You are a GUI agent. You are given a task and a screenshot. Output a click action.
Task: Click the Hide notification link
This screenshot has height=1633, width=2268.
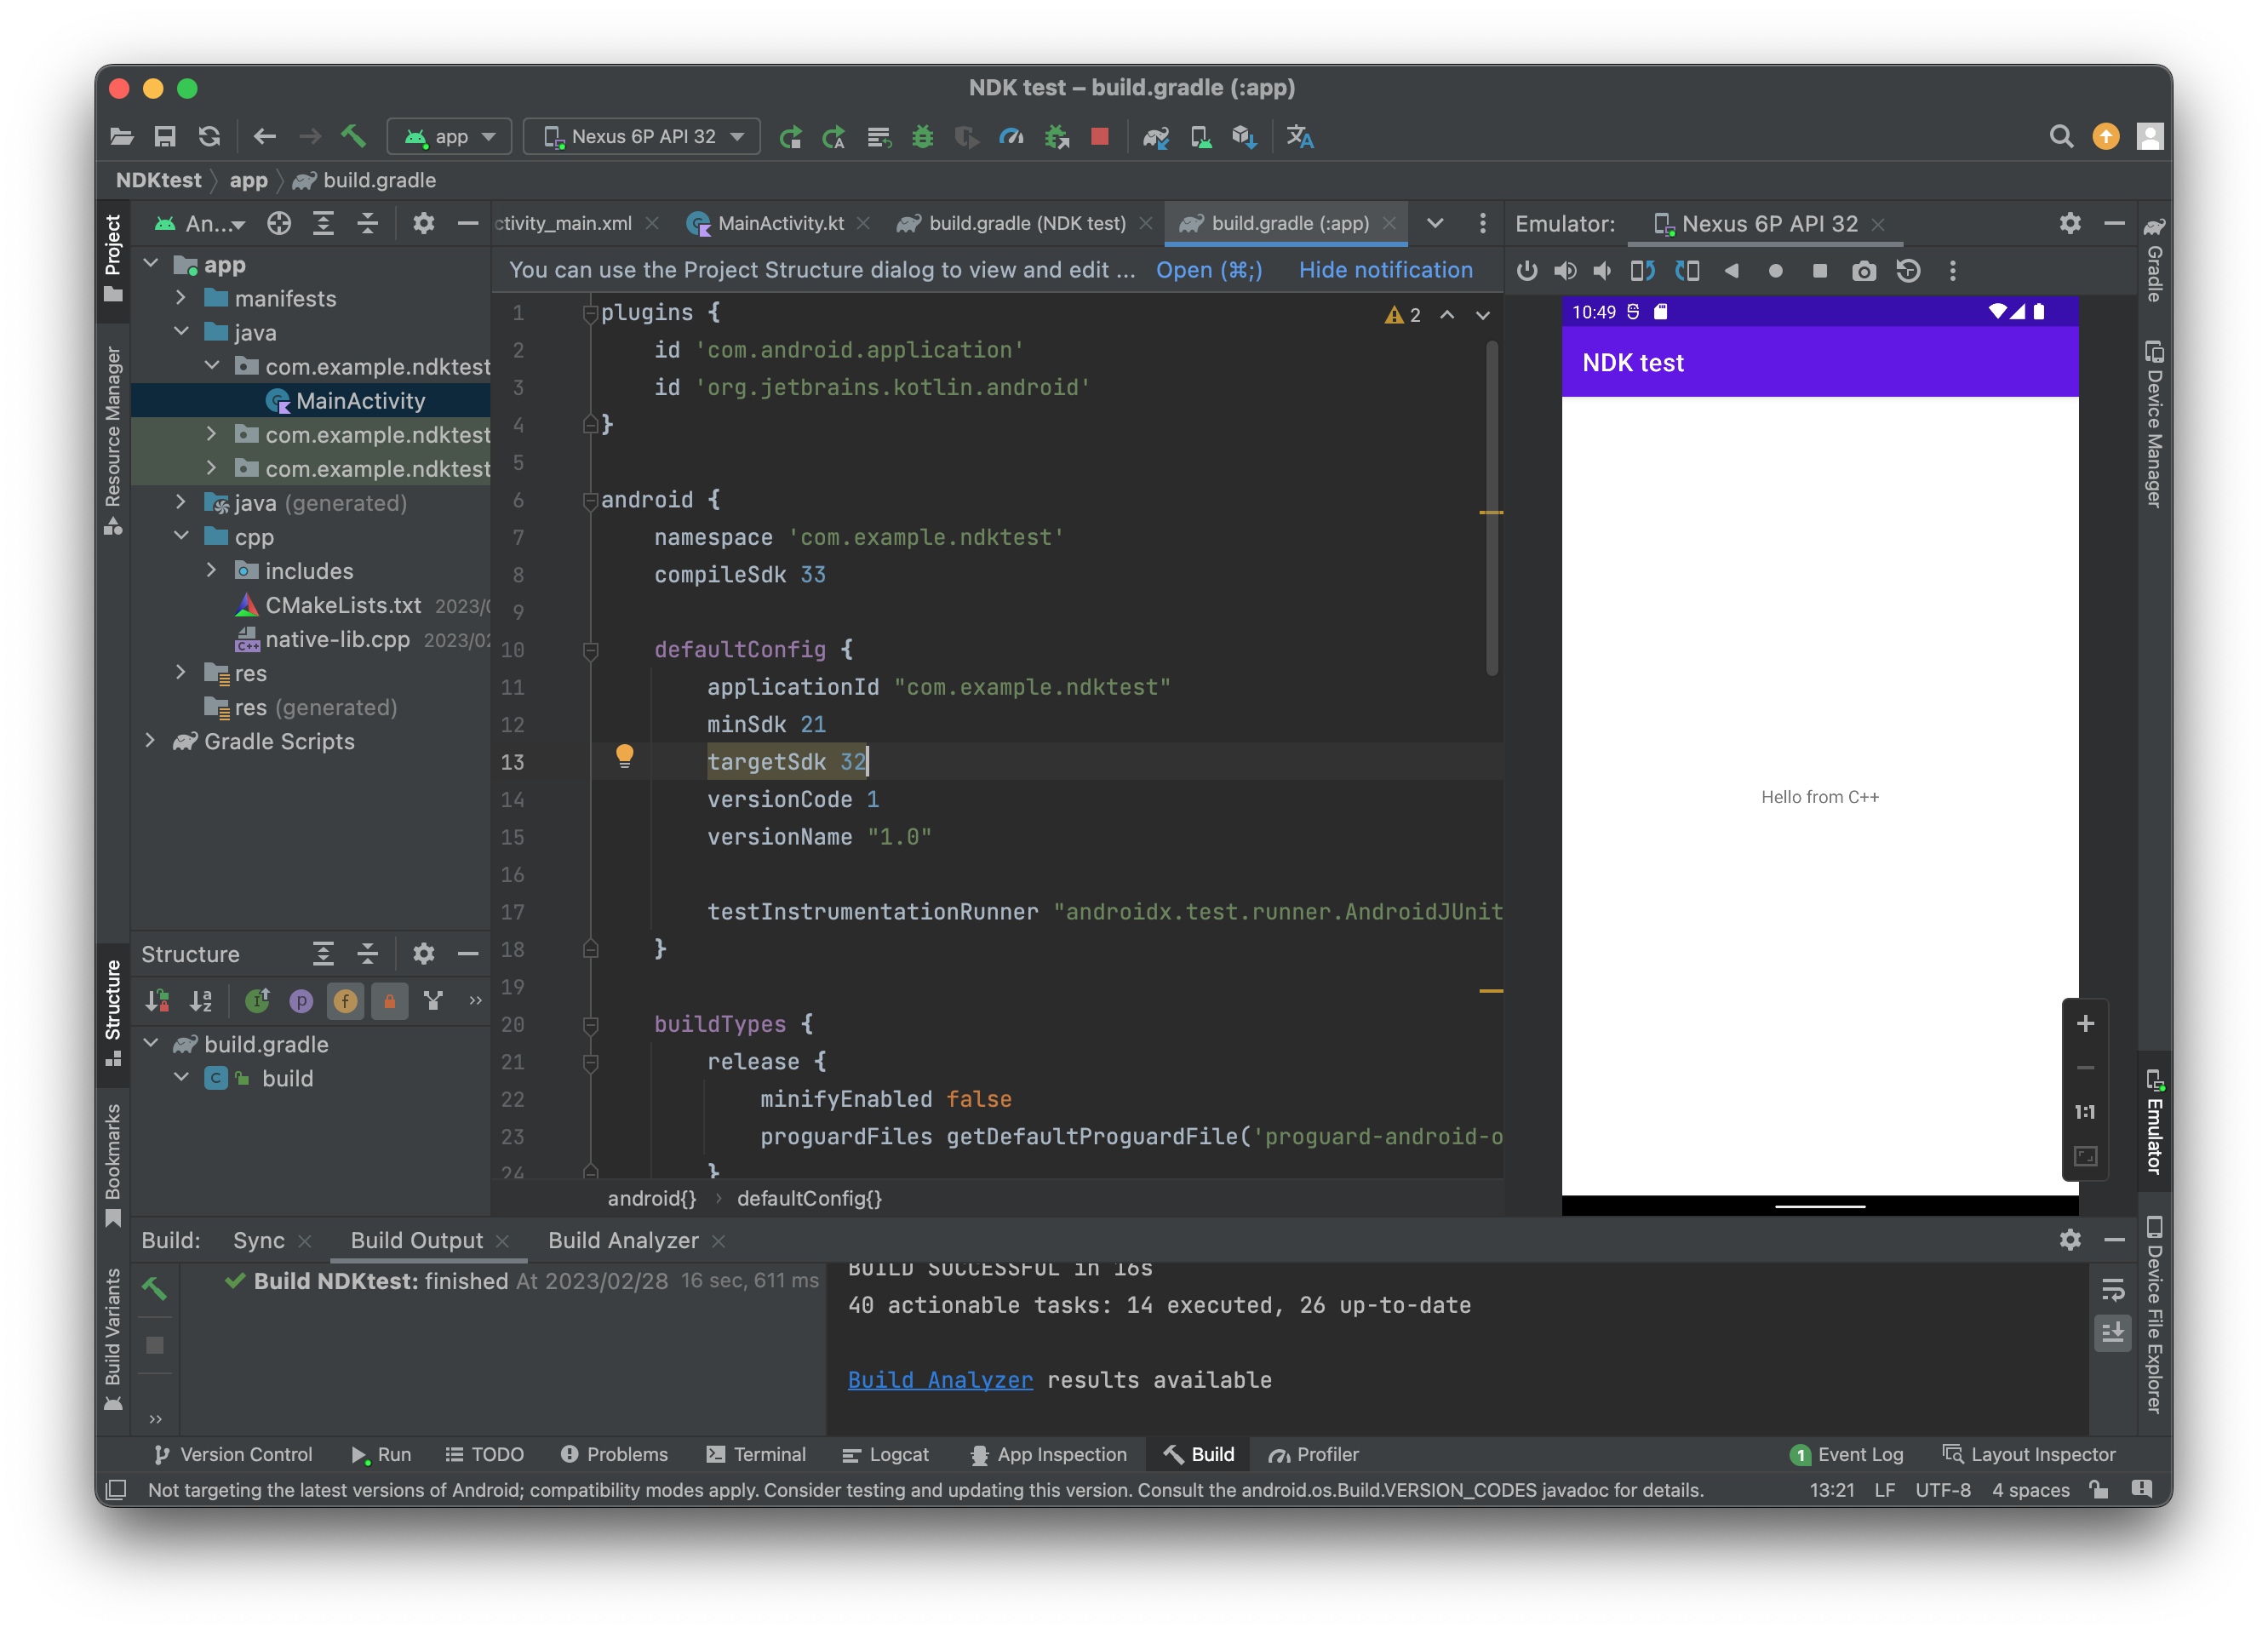click(1385, 270)
